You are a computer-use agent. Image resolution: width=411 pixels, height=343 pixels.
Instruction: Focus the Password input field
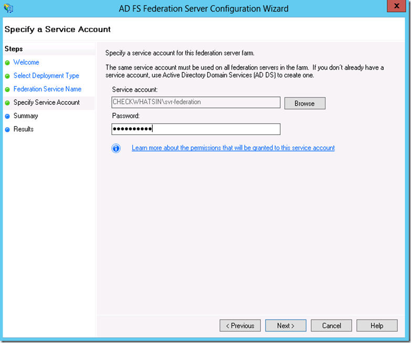(x=196, y=129)
